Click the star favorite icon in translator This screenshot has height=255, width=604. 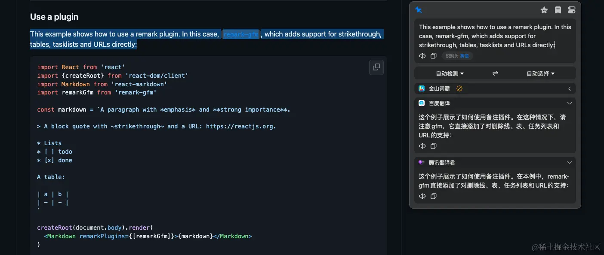(544, 10)
